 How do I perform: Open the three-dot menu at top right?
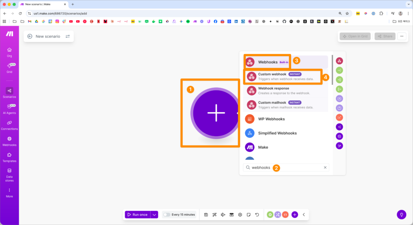pos(401,36)
